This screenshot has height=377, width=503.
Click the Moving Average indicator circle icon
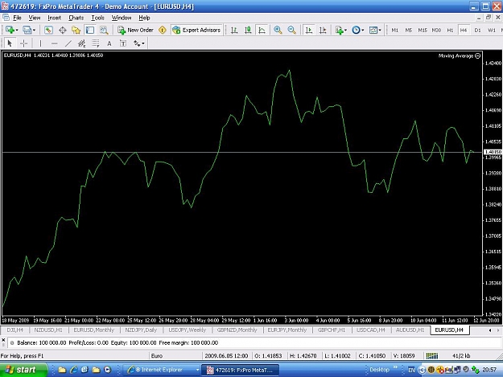point(478,55)
